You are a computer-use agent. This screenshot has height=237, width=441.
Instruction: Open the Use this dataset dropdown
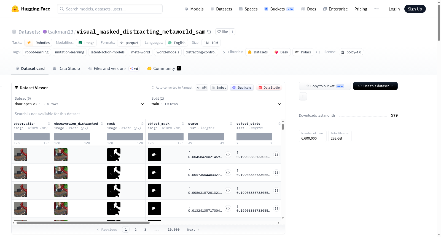(375, 86)
